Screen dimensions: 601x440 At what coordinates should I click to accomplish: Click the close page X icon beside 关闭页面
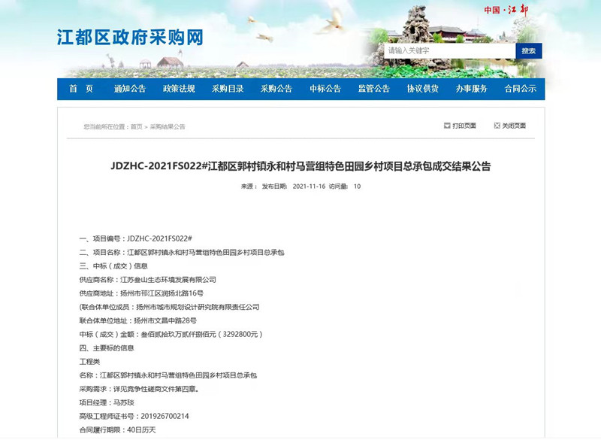point(497,126)
